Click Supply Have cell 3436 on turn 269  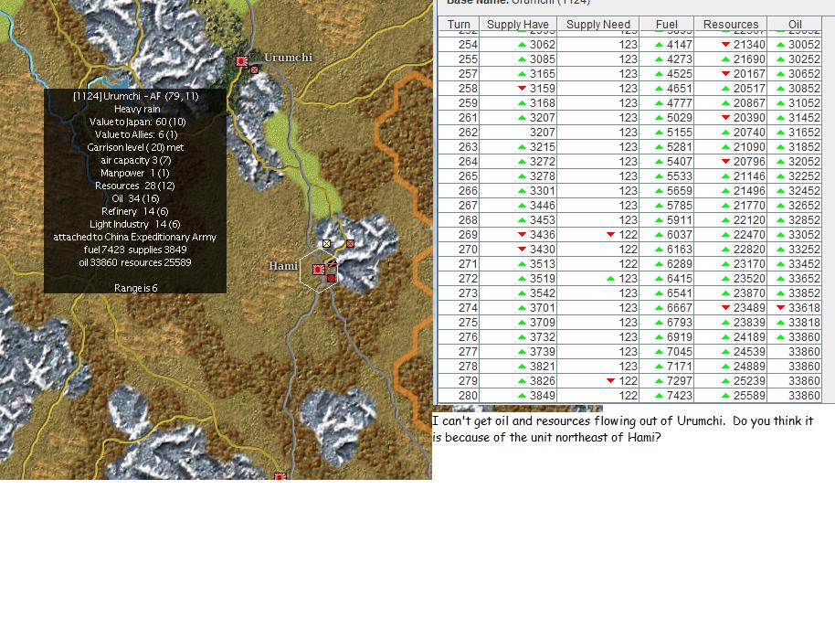coord(518,235)
